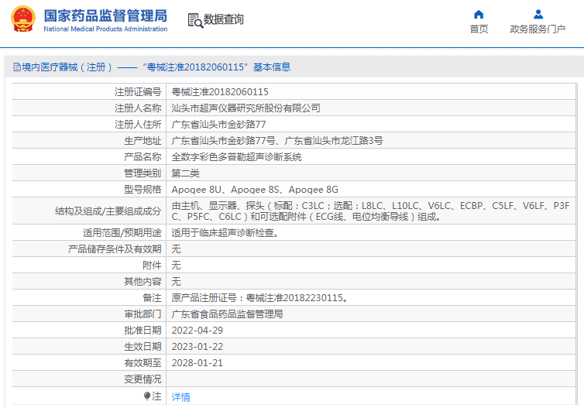Open the 政务服务门户 navigation item
This screenshot has width=584, height=408.
tap(538, 29)
